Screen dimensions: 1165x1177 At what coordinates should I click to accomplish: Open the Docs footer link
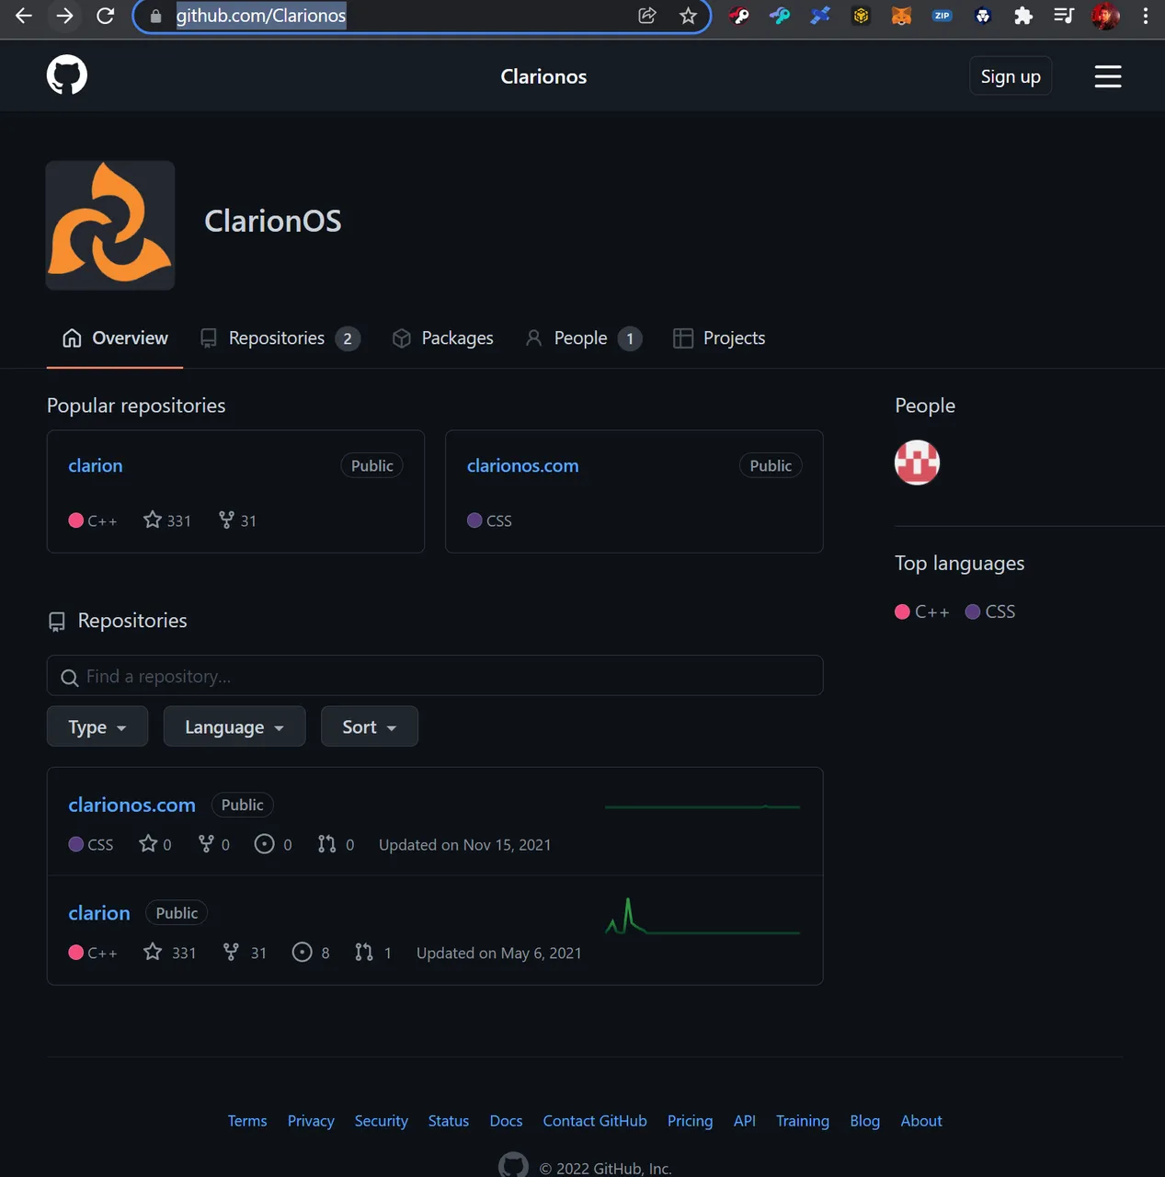[x=506, y=1121]
